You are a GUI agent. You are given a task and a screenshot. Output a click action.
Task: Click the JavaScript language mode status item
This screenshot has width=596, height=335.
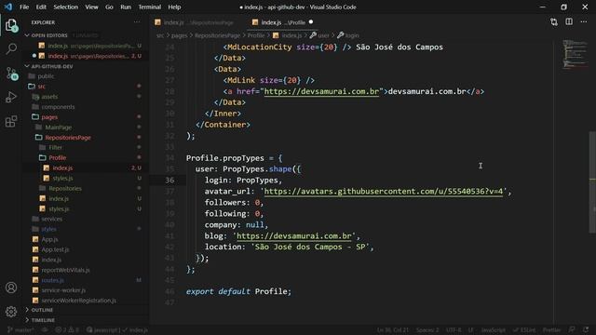pyautogui.click(x=493, y=329)
